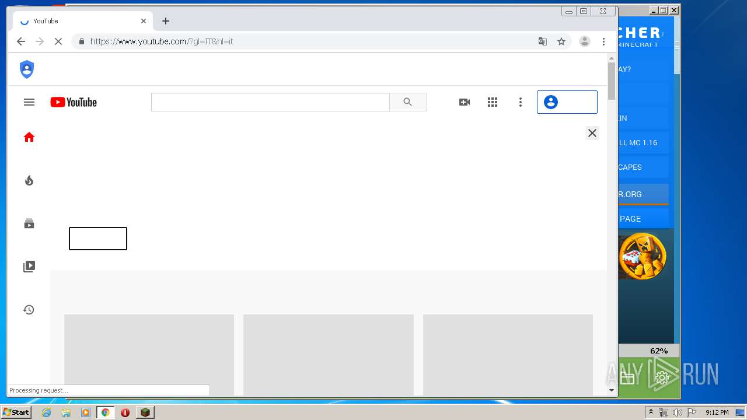Open the Library icon in sidebar
The height and width of the screenshot is (420, 747).
[x=29, y=267]
